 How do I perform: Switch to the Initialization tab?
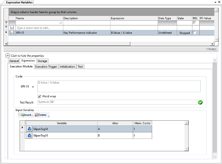(x=67, y=67)
